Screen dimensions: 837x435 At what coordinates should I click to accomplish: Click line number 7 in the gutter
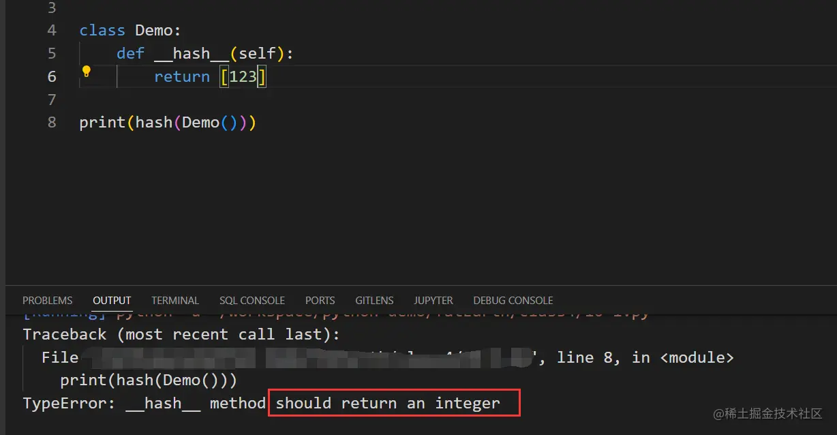52,100
